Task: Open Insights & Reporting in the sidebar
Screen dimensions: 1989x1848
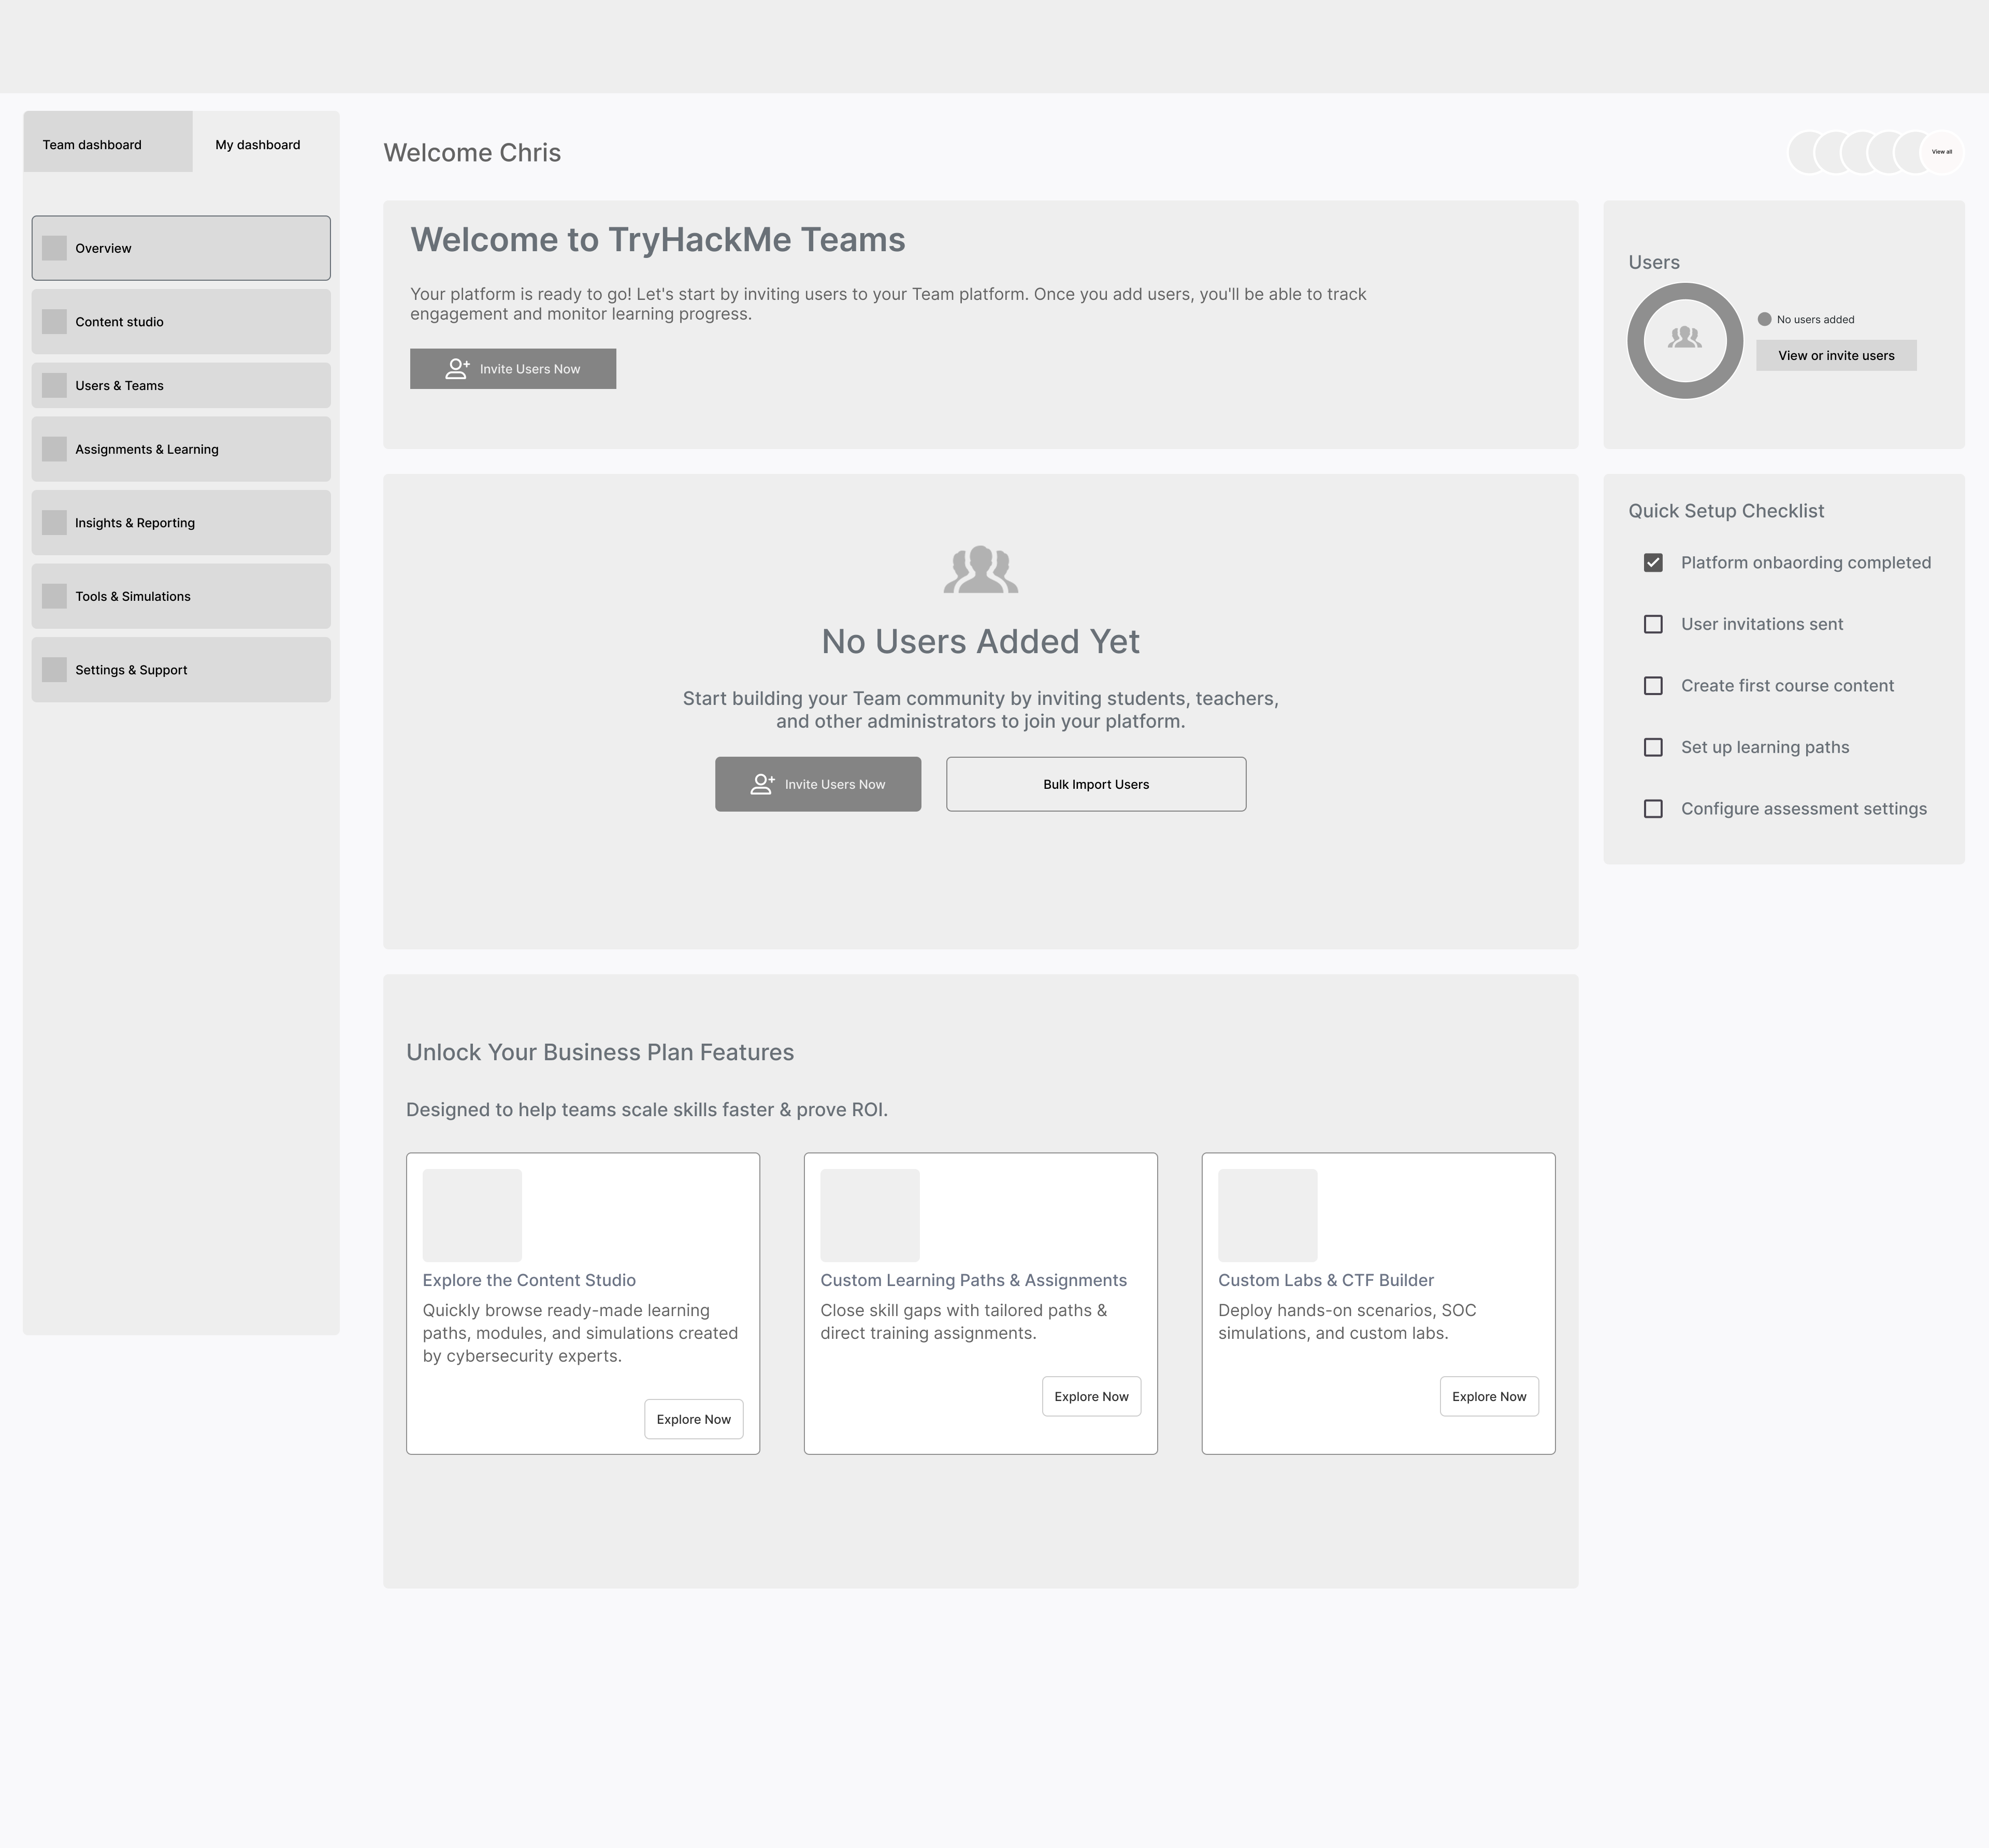Action: 181,523
